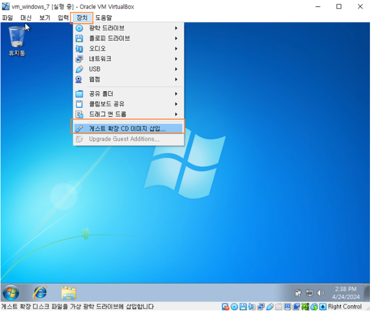
Task: Click the mouse integration globe icon
Action: coord(314,307)
